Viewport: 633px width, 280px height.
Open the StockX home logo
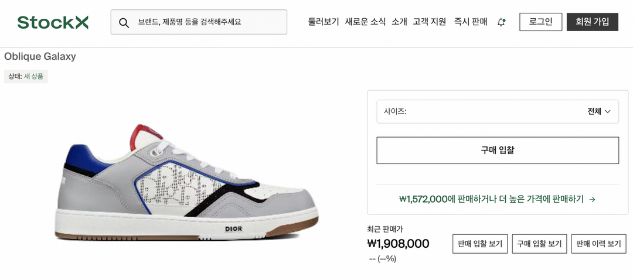[53, 22]
